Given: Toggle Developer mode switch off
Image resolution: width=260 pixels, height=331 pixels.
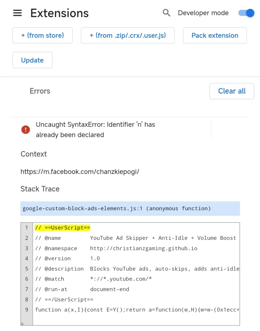Looking at the screenshot, I should click(246, 13).
